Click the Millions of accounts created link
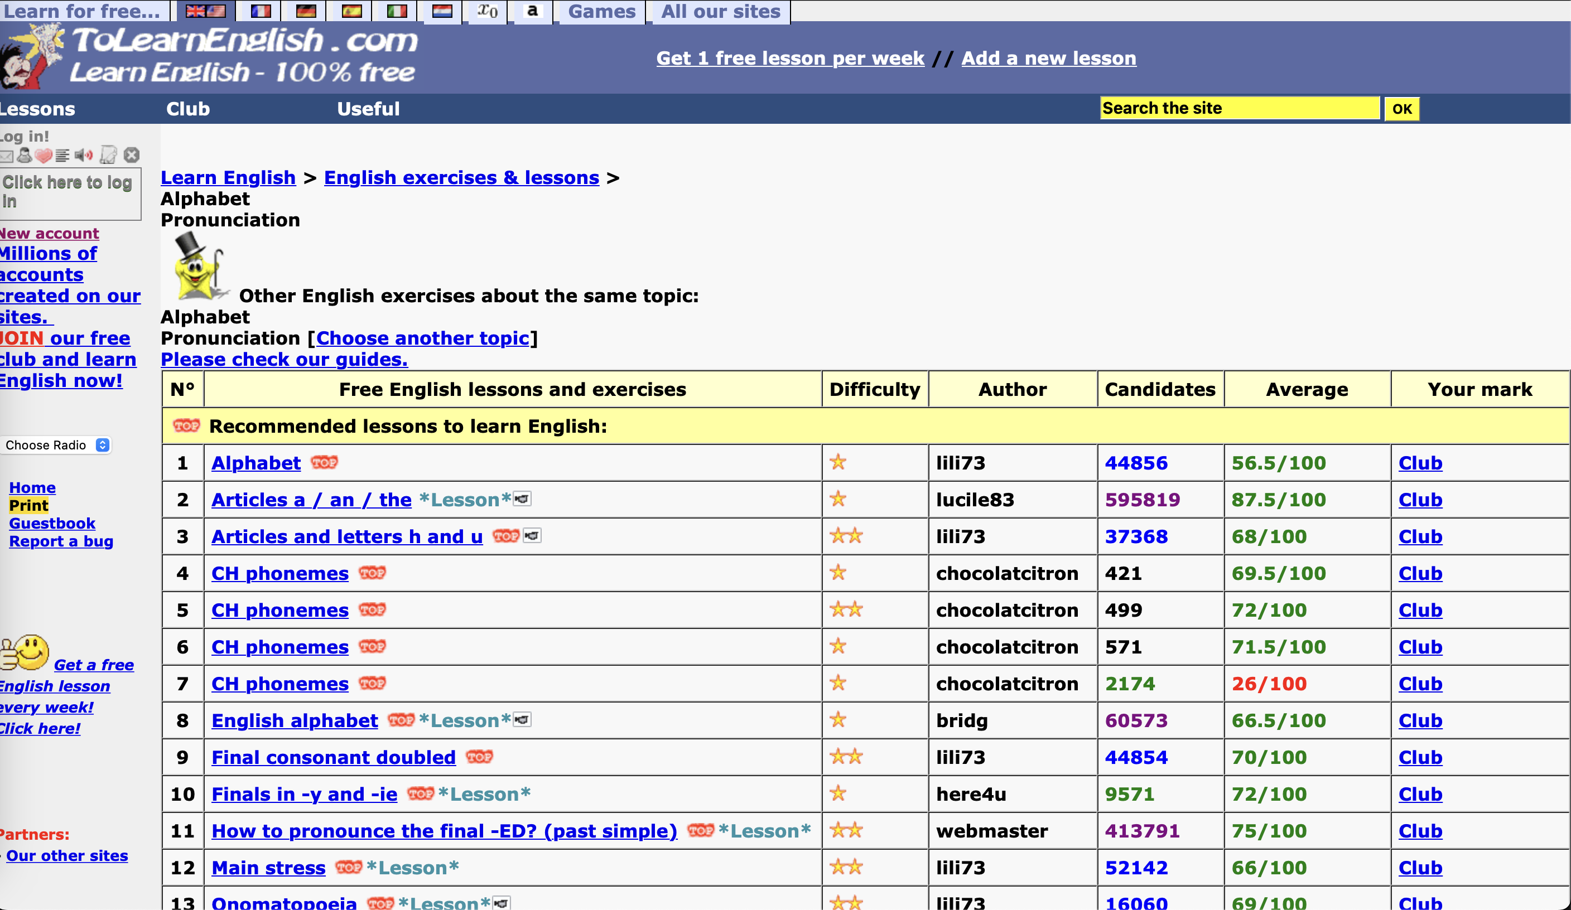 70,285
